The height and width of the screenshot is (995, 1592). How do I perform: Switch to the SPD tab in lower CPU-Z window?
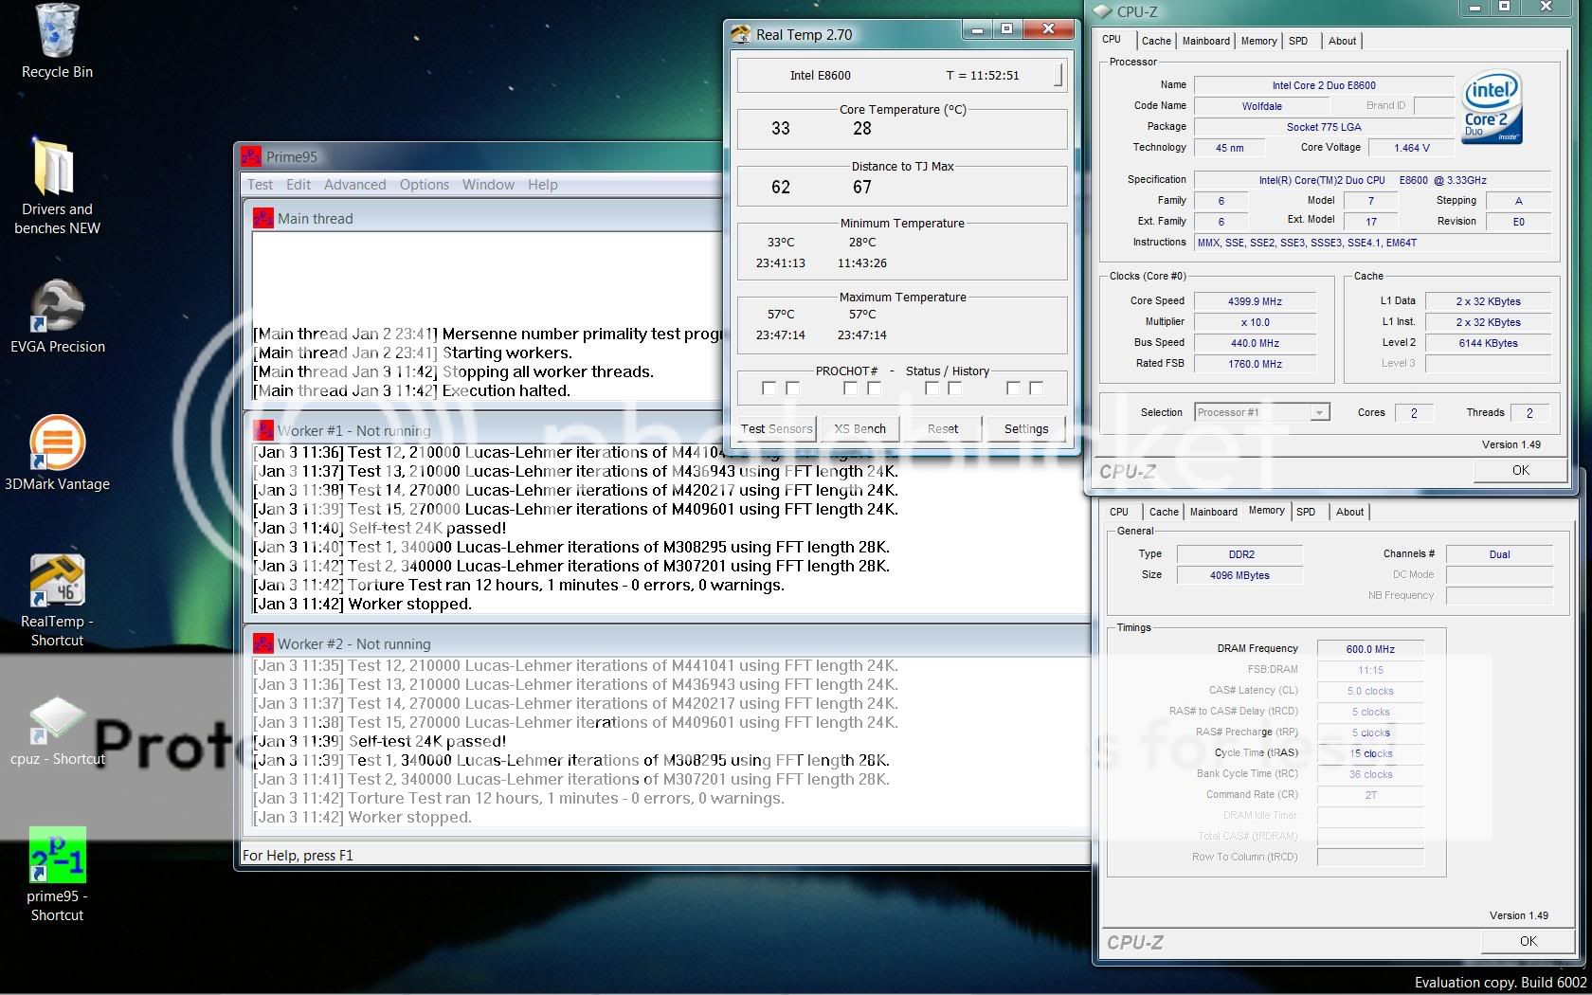(1305, 512)
